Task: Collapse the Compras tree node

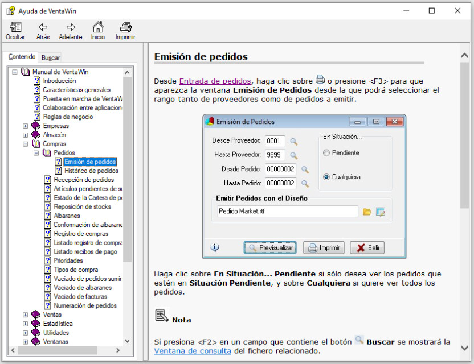Action: pos(26,144)
